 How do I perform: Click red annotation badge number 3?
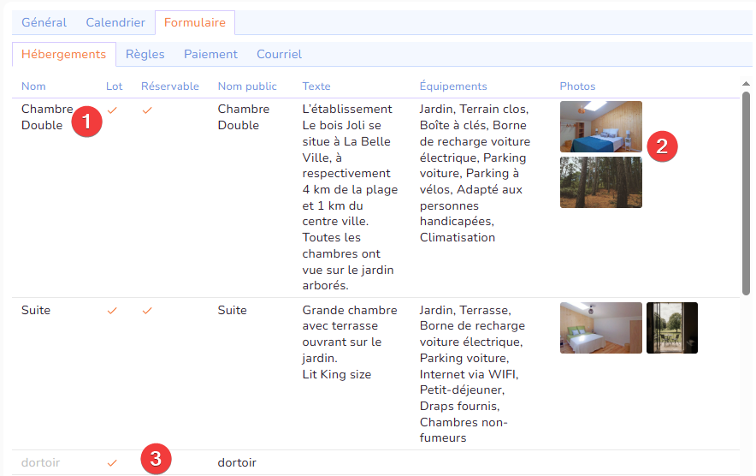156,458
